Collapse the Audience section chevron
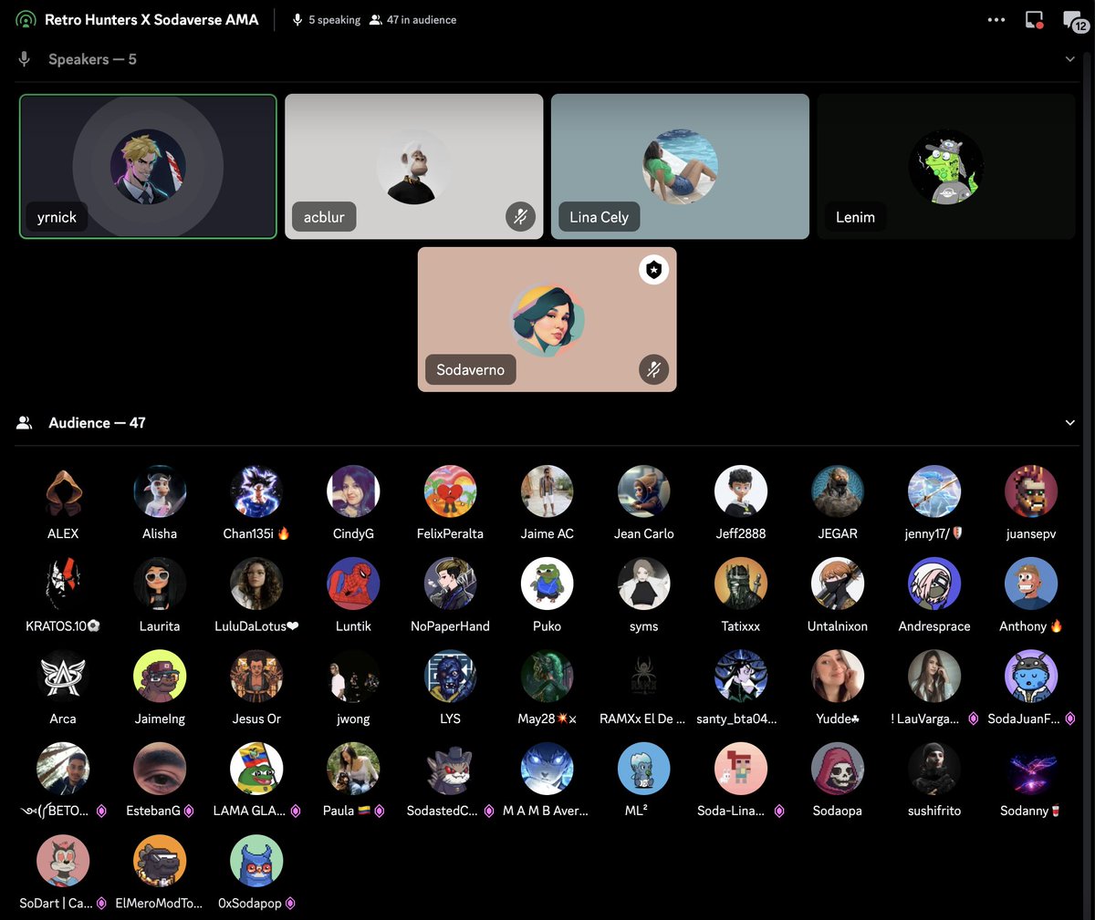Image resolution: width=1095 pixels, height=920 pixels. 1069,423
